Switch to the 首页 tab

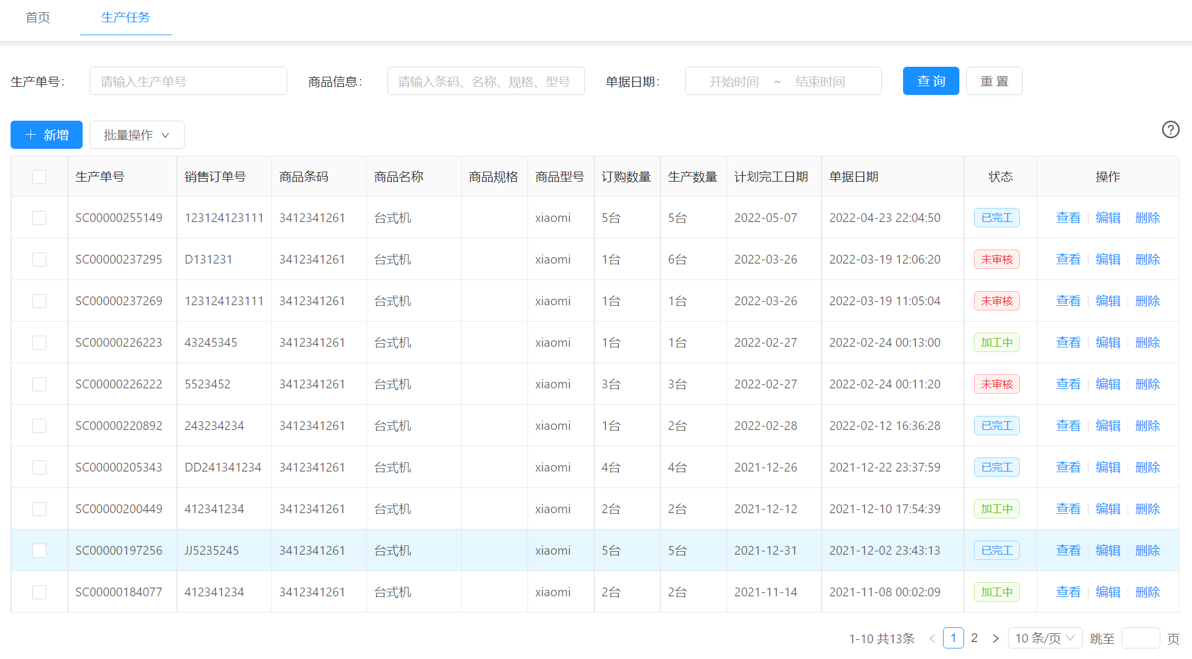38,18
